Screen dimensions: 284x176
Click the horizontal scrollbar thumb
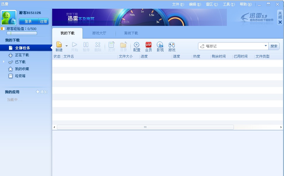[x=145, y=127]
